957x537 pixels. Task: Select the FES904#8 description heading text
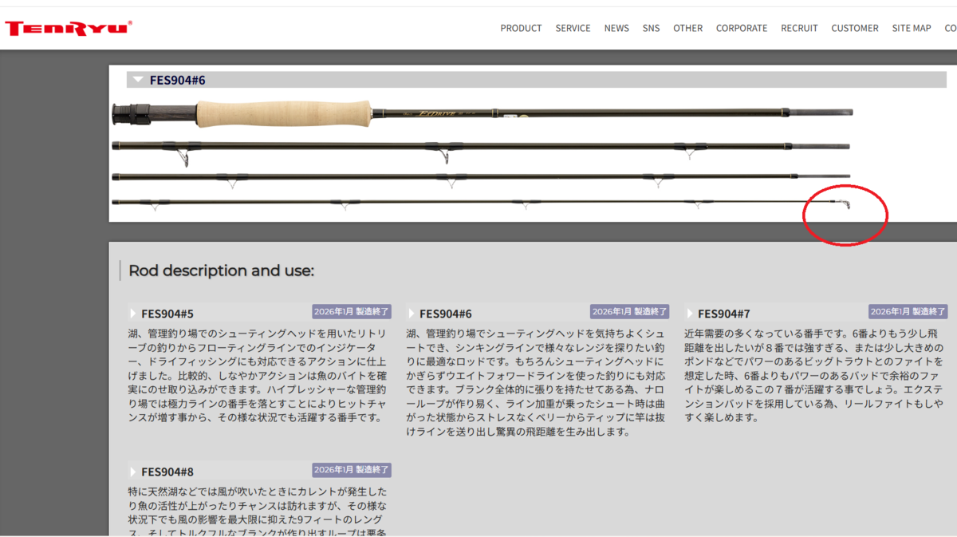tap(167, 472)
